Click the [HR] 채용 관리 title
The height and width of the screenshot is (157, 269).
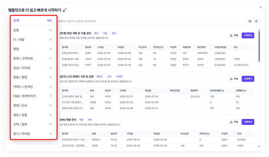[x=68, y=120]
